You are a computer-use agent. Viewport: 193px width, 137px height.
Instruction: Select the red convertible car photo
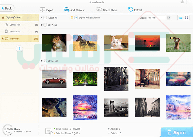(x=54, y=79)
